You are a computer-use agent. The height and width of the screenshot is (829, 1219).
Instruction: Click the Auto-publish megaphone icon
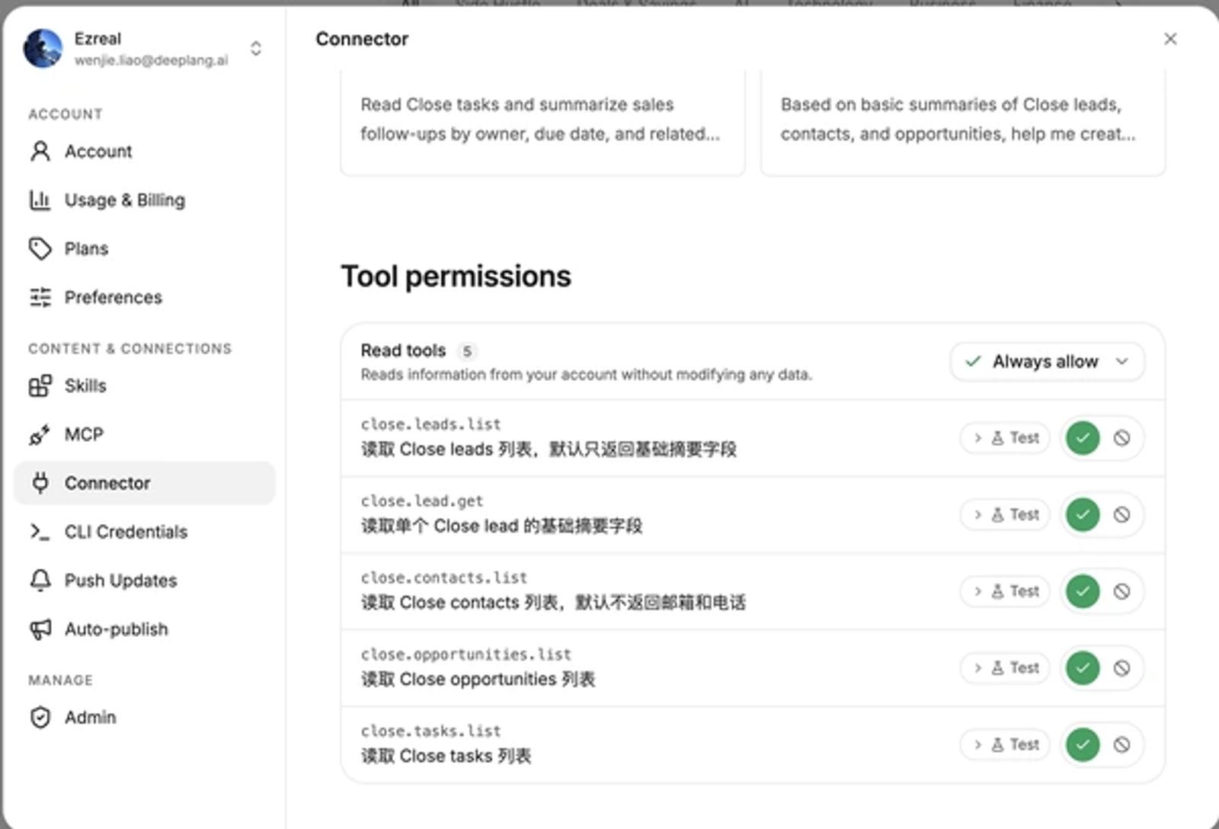[x=40, y=629]
